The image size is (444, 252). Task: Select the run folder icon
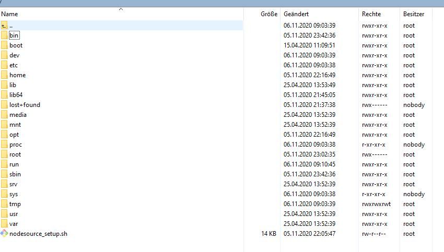pyautogui.click(x=4, y=164)
